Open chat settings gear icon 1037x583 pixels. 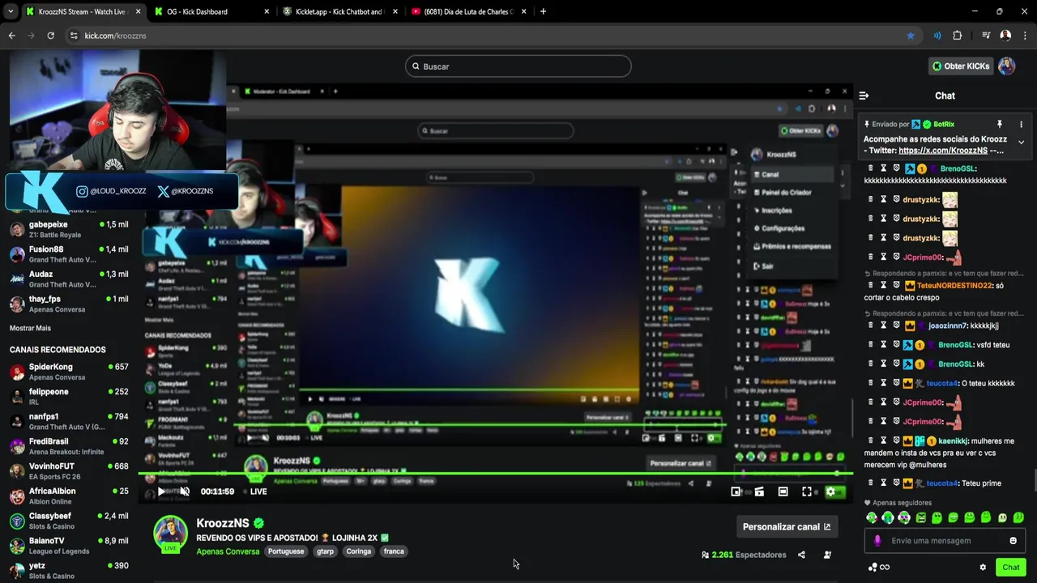coord(983,567)
